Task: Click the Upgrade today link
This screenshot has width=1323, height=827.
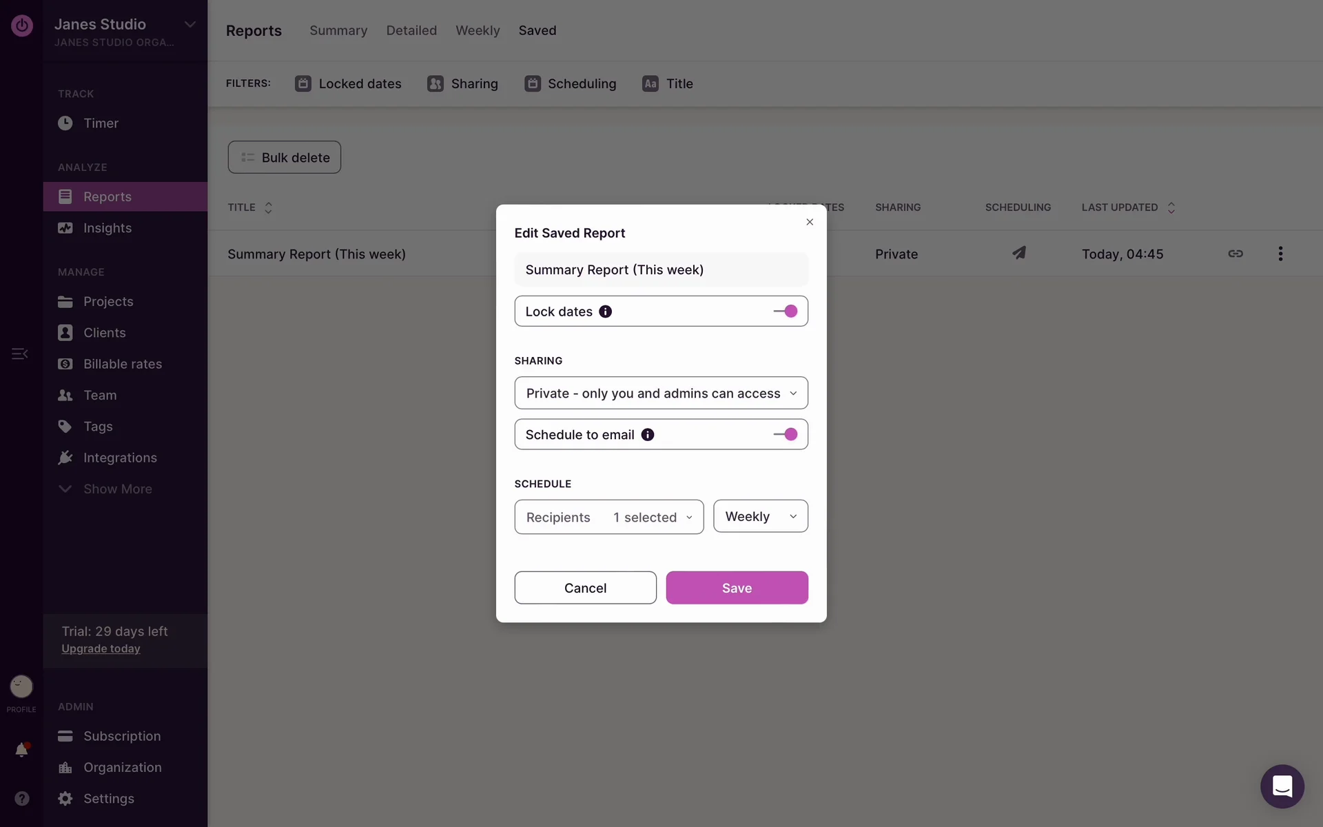Action: pos(101,649)
